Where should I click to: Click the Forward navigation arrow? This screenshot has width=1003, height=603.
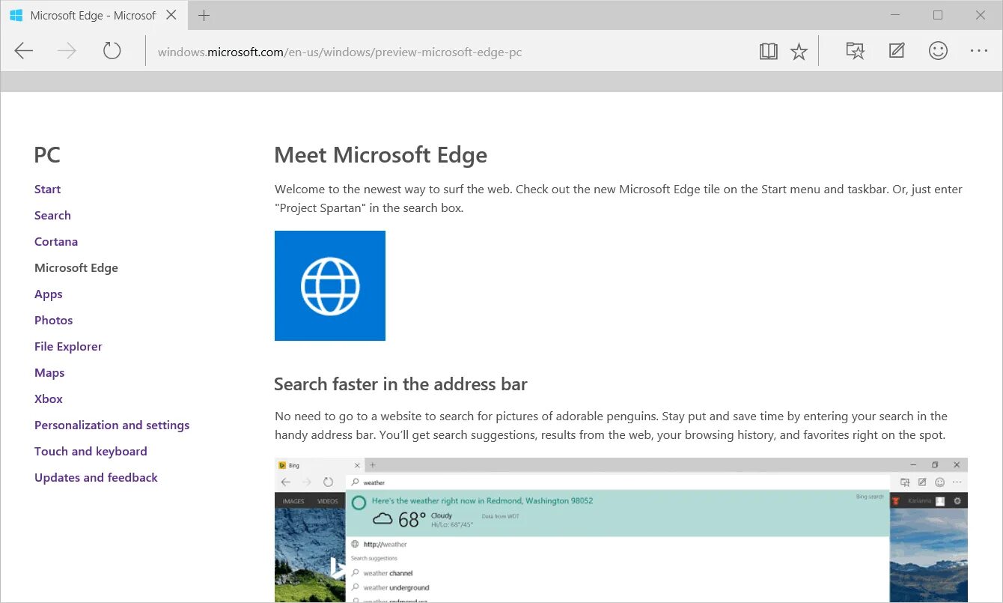[67, 51]
